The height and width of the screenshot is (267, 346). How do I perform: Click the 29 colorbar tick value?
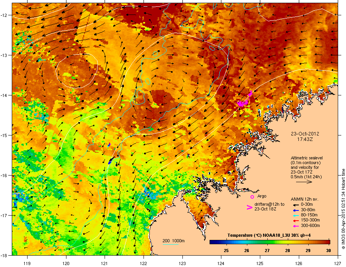(308, 251)
